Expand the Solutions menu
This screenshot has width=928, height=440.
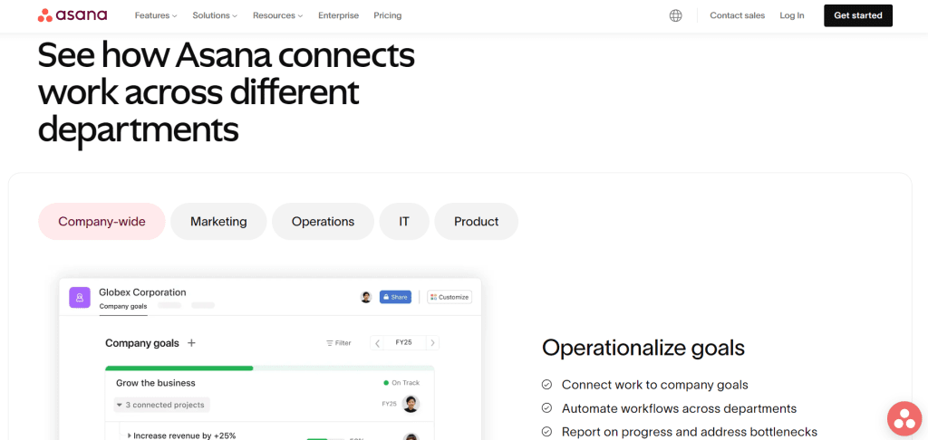215,16
